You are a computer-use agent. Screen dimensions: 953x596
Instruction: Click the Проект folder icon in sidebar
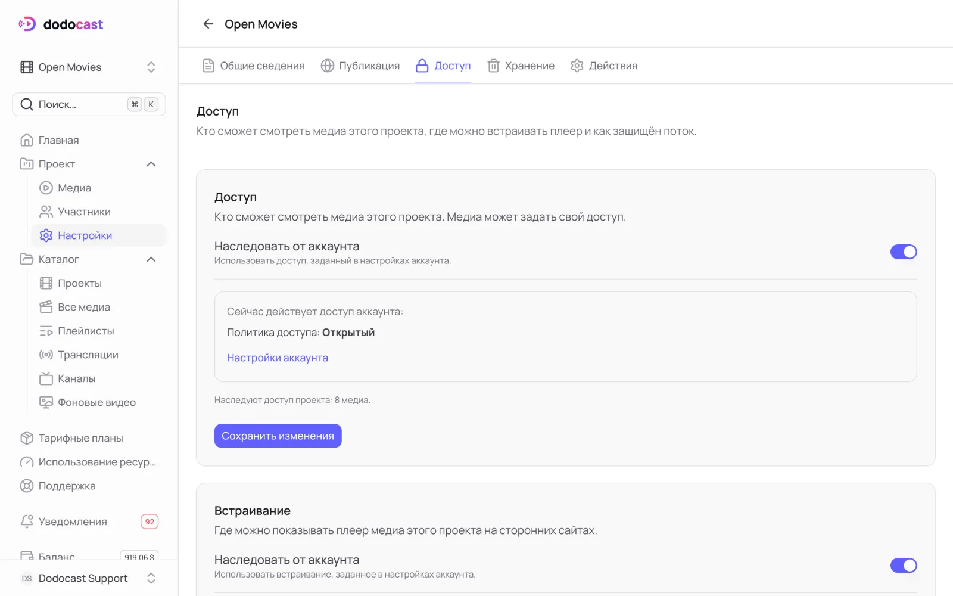point(27,164)
